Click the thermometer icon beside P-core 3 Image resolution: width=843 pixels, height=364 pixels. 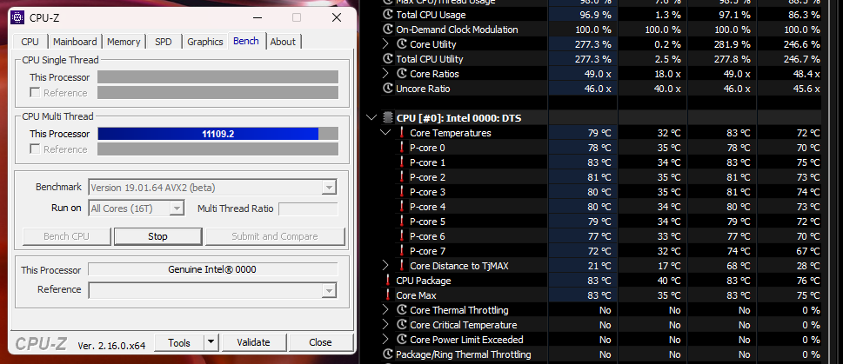(402, 192)
